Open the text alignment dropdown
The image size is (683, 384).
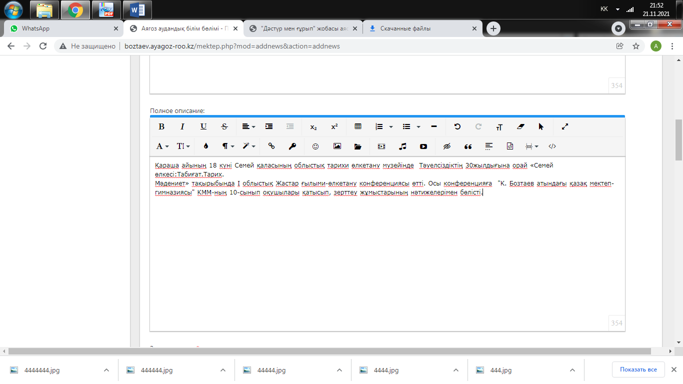248,127
